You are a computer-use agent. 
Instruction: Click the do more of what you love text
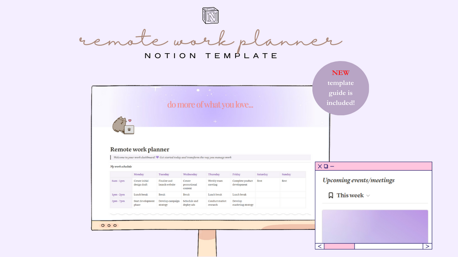click(210, 105)
